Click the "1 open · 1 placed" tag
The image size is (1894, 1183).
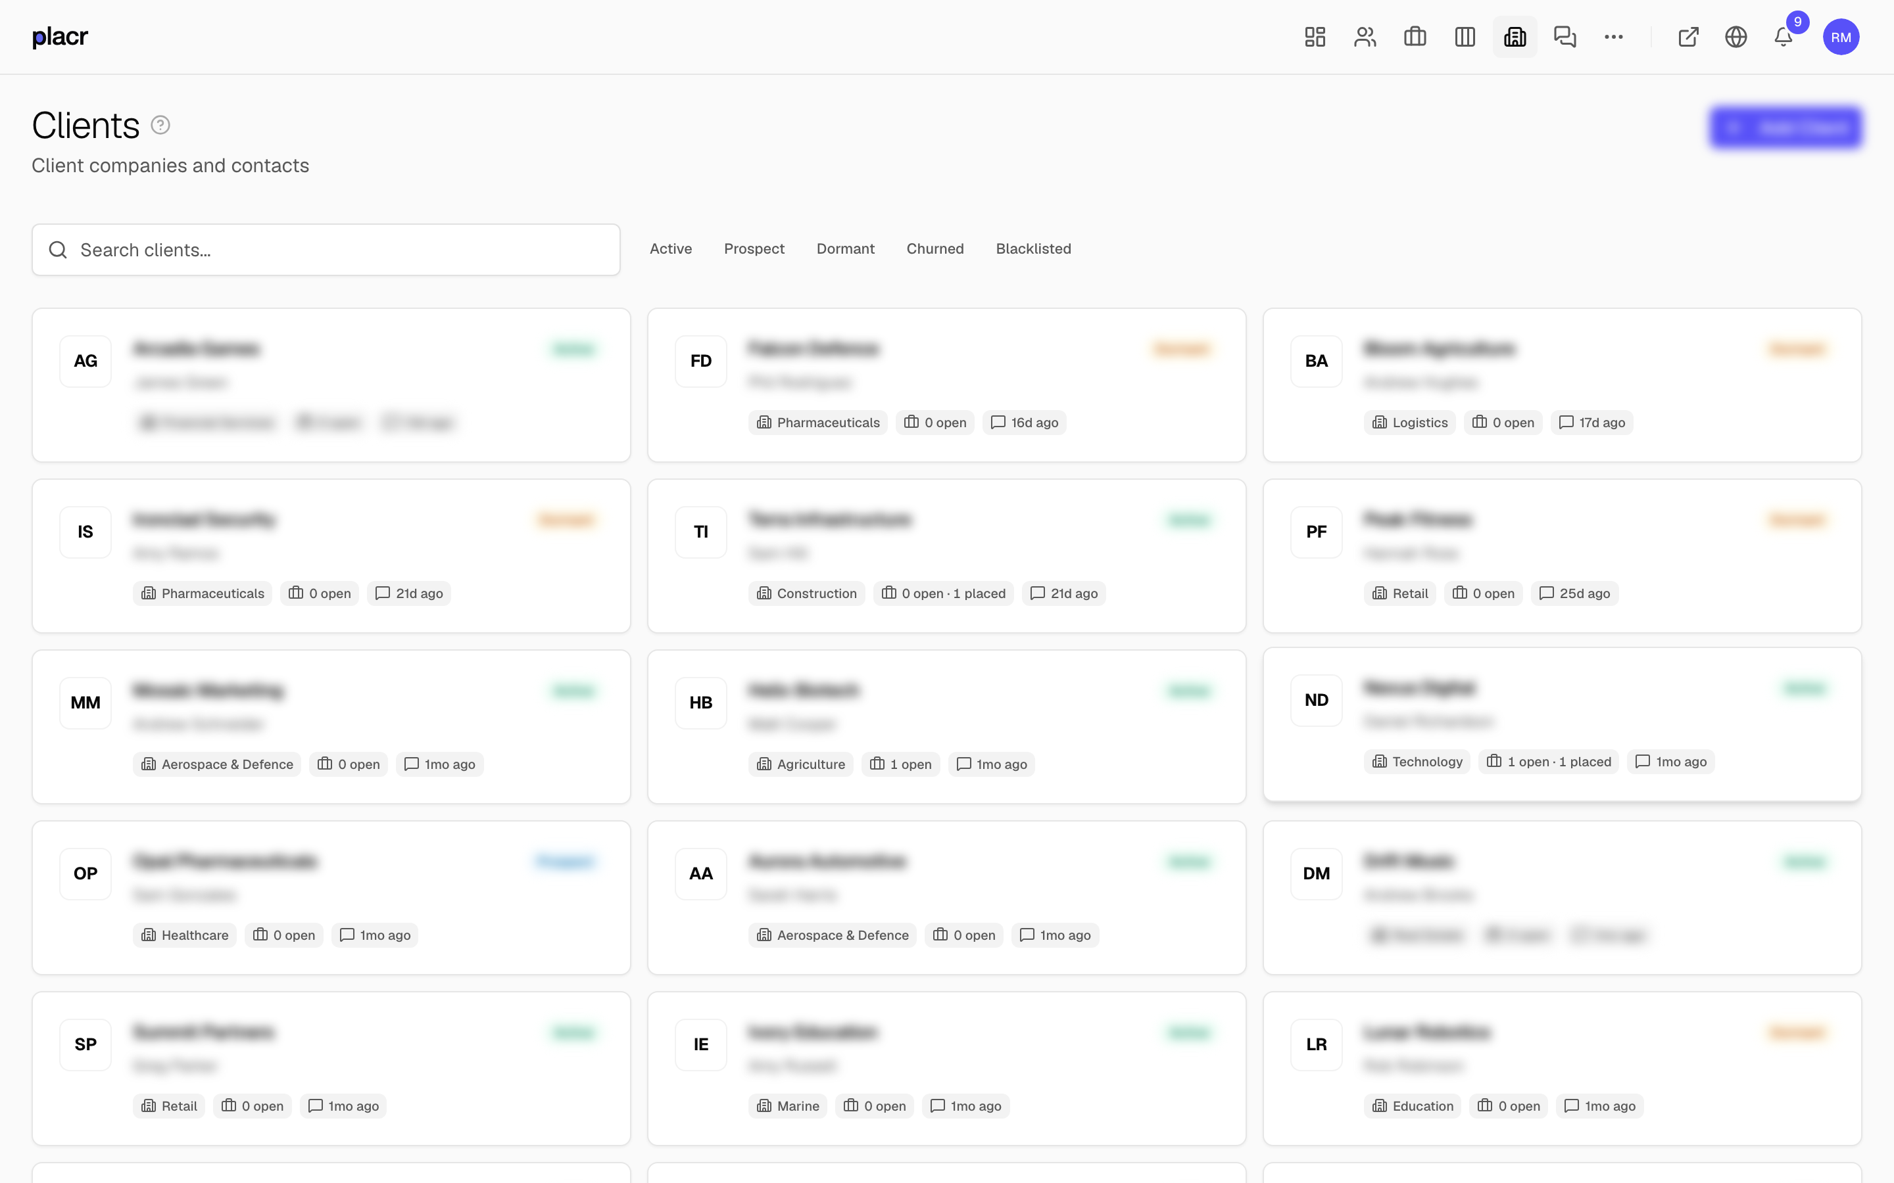pos(1549,762)
